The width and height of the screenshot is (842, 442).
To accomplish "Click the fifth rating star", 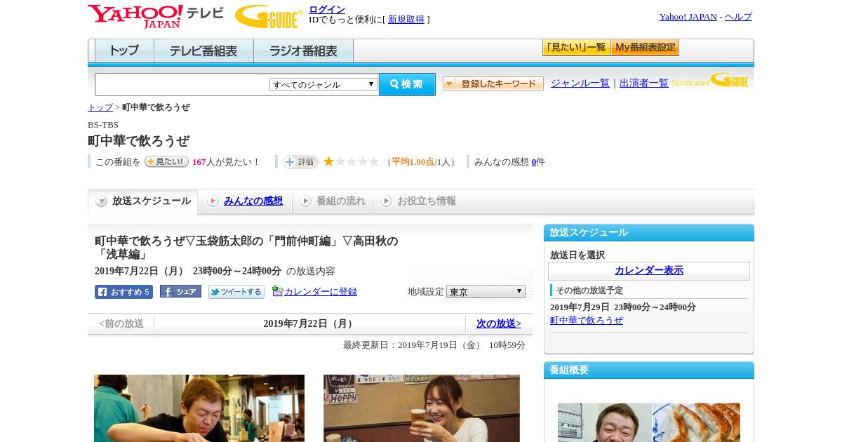I will (x=374, y=162).
